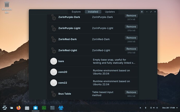Open the ZorinRed-Dark entry name

68,39
